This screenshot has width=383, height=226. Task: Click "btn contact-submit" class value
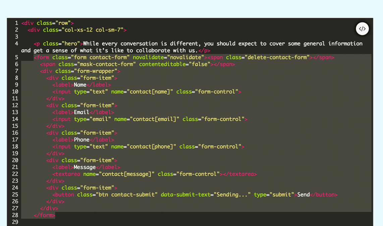(x=126, y=195)
